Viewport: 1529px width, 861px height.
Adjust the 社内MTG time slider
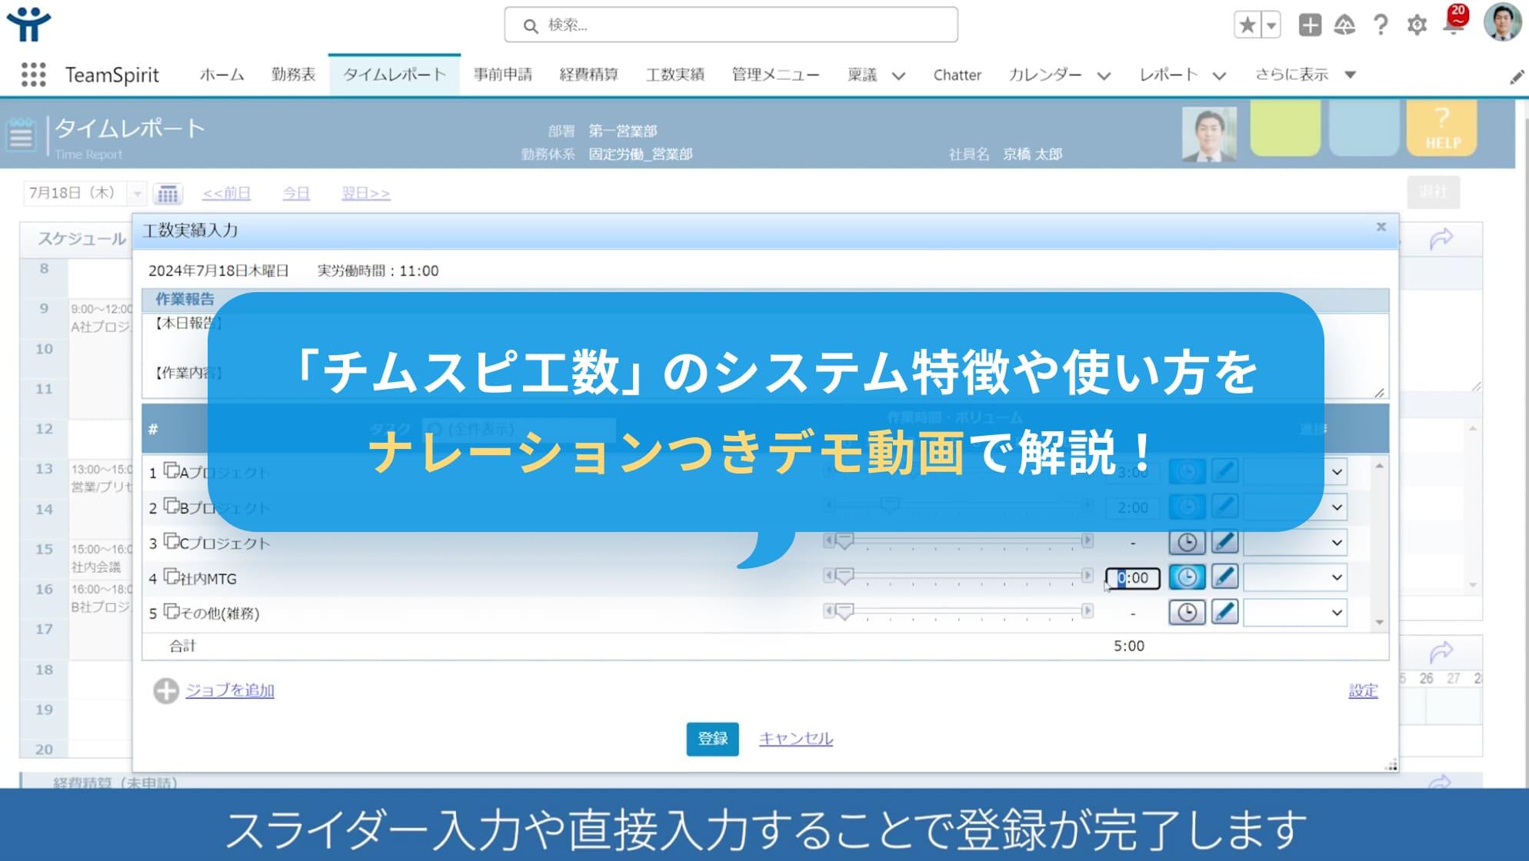coord(844,576)
